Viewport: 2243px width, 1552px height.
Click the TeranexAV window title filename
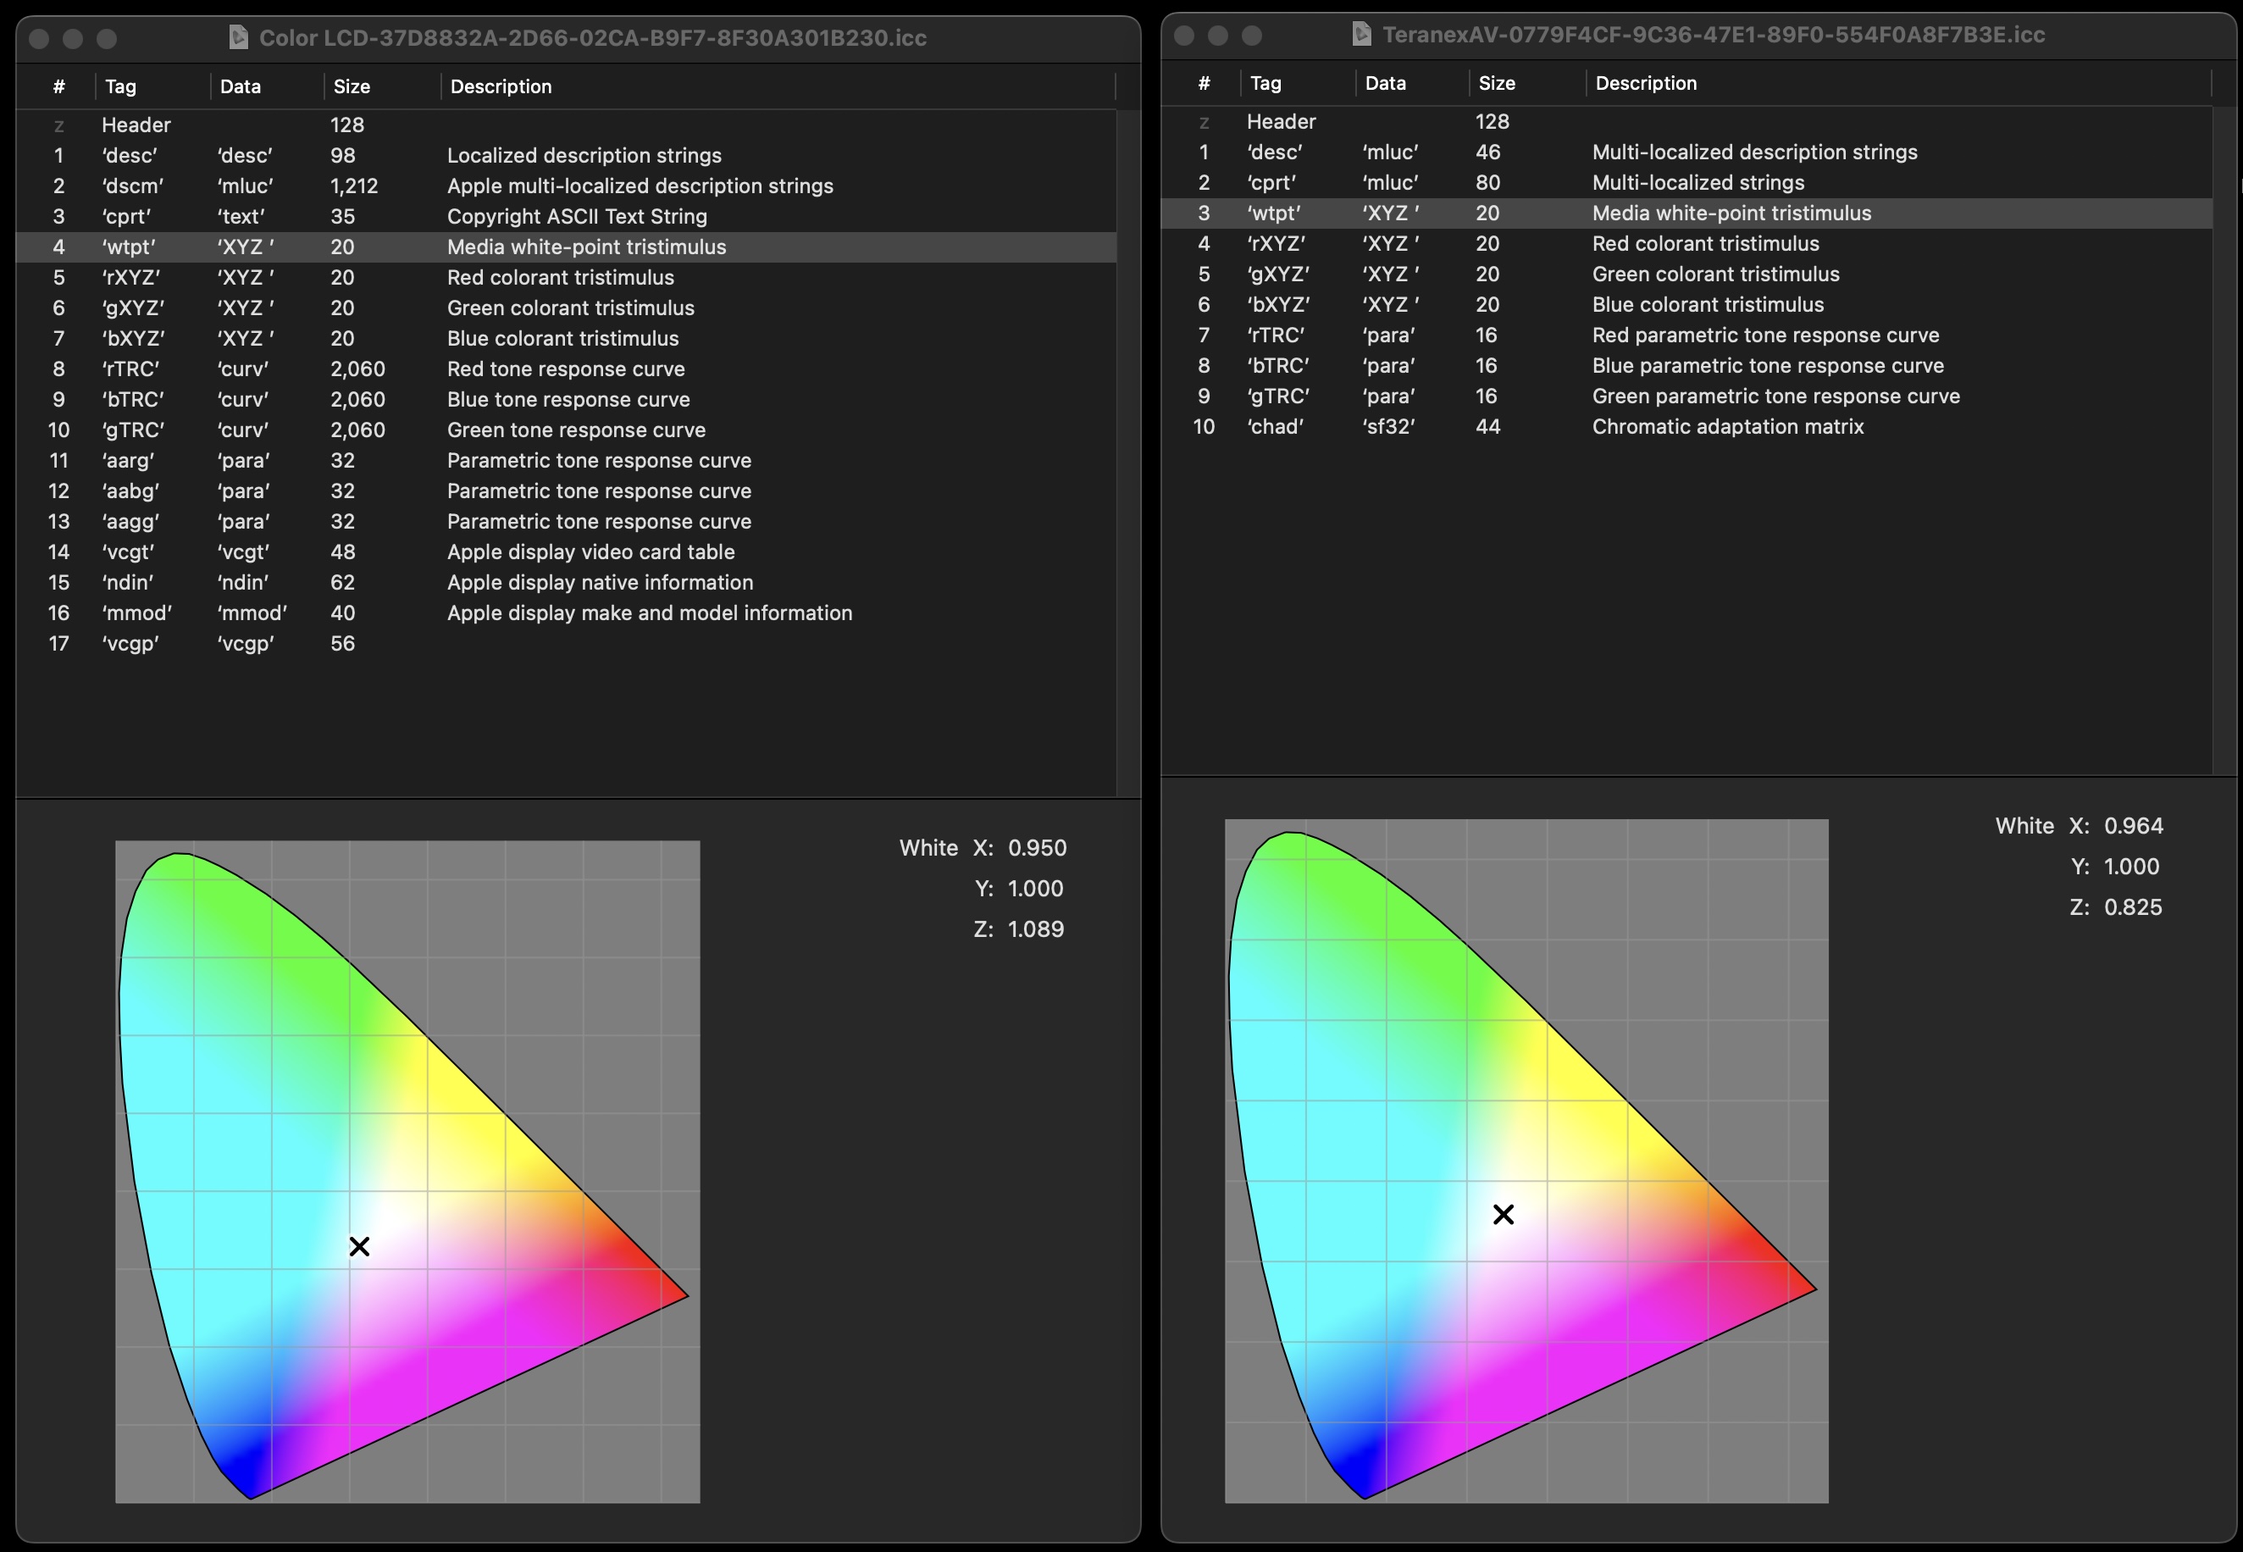click(1713, 34)
